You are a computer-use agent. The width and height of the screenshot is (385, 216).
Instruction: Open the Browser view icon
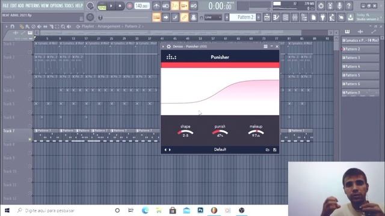coord(304,17)
